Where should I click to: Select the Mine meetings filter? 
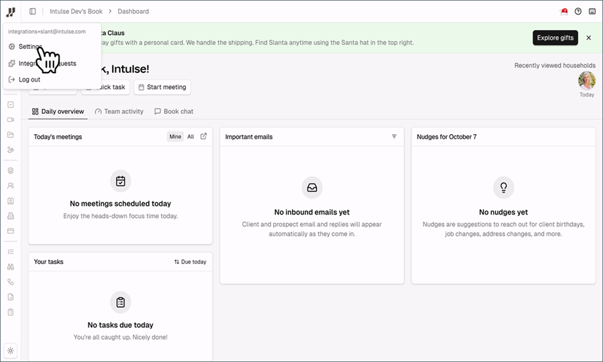tap(175, 137)
